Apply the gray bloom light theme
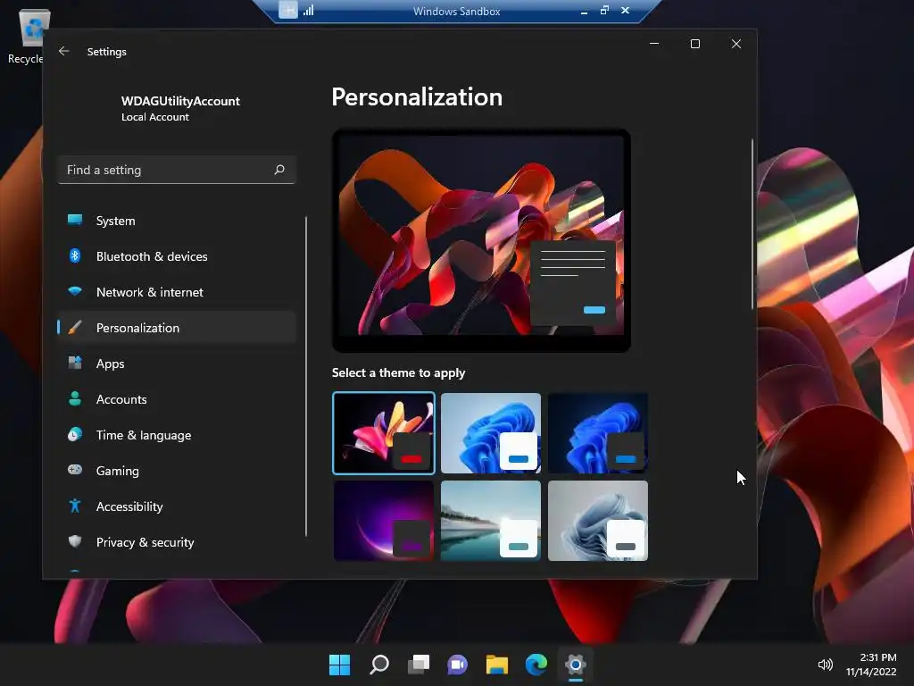The image size is (914, 686). pyautogui.click(x=598, y=521)
